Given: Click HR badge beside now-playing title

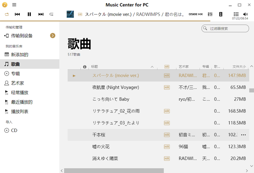Looking at the screenshot, I should click(80, 14).
